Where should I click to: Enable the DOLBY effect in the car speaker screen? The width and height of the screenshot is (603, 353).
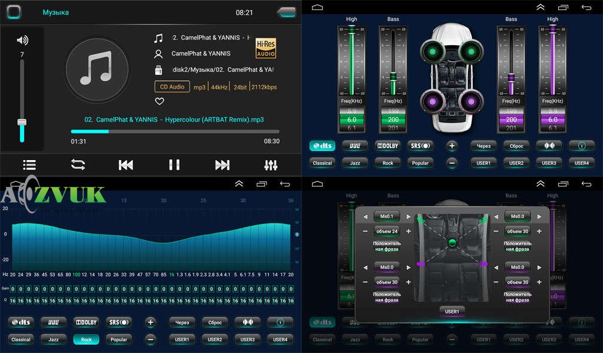point(387,146)
